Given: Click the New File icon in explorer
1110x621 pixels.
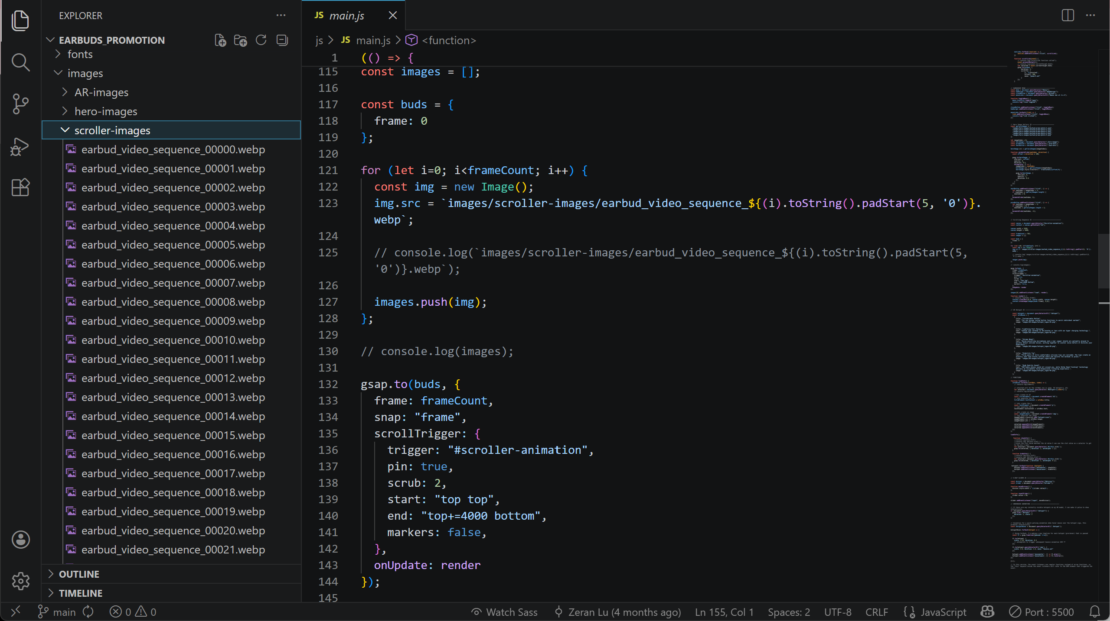Looking at the screenshot, I should tap(220, 40).
